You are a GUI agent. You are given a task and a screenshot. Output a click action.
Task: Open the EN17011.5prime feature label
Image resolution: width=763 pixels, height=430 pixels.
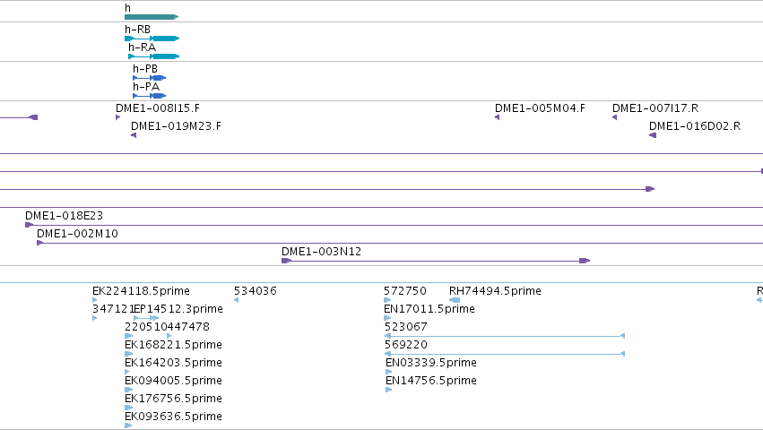(x=429, y=309)
